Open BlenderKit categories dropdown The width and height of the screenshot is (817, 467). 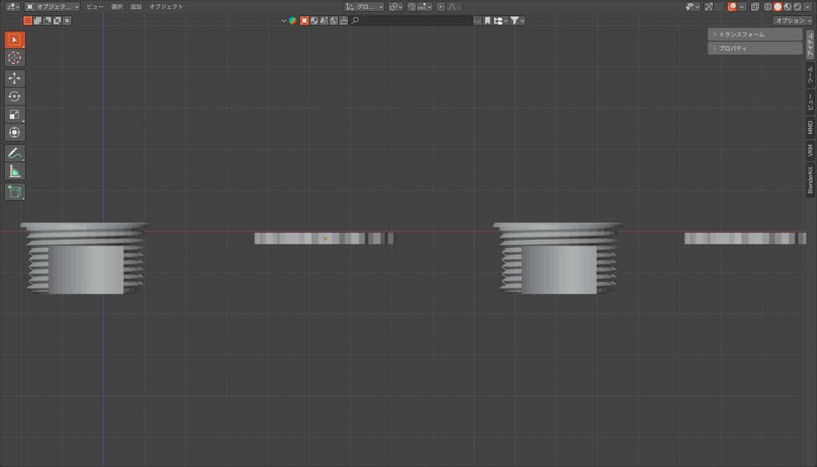point(501,20)
